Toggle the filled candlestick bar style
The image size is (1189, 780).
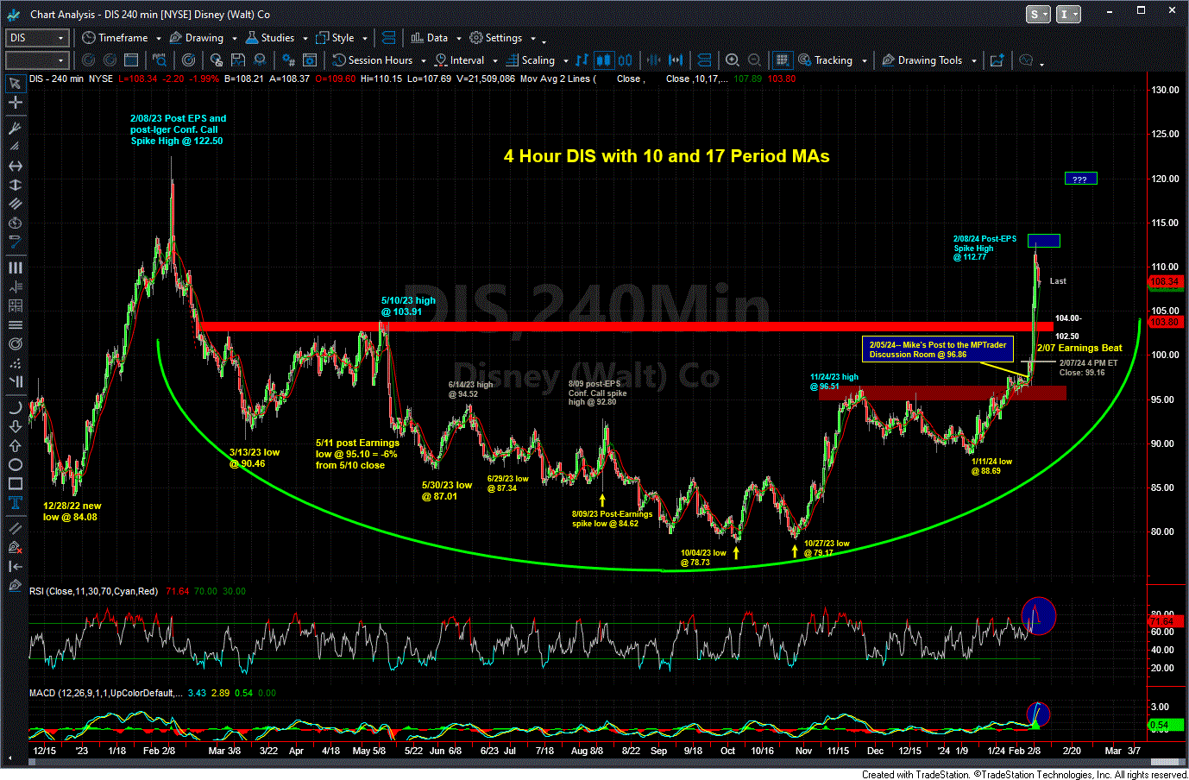pyautogui.click(x=604, y=60)
